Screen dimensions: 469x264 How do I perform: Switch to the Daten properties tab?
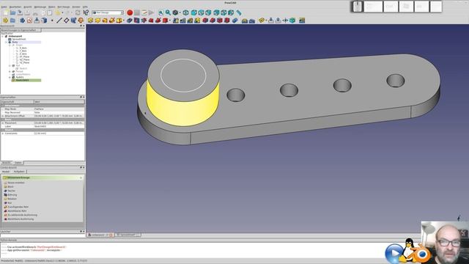tap(18, 163)
